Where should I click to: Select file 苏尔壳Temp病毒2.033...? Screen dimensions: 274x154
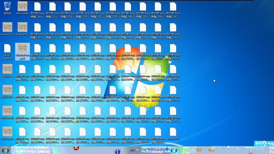[98, 31]
